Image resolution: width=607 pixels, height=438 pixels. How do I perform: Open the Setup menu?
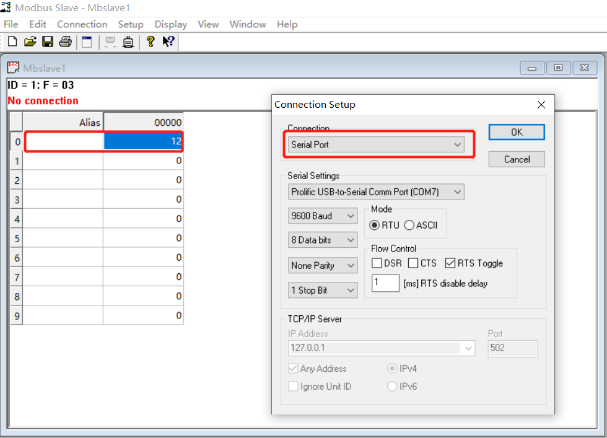pyautogui.click(x=131, y=24)
